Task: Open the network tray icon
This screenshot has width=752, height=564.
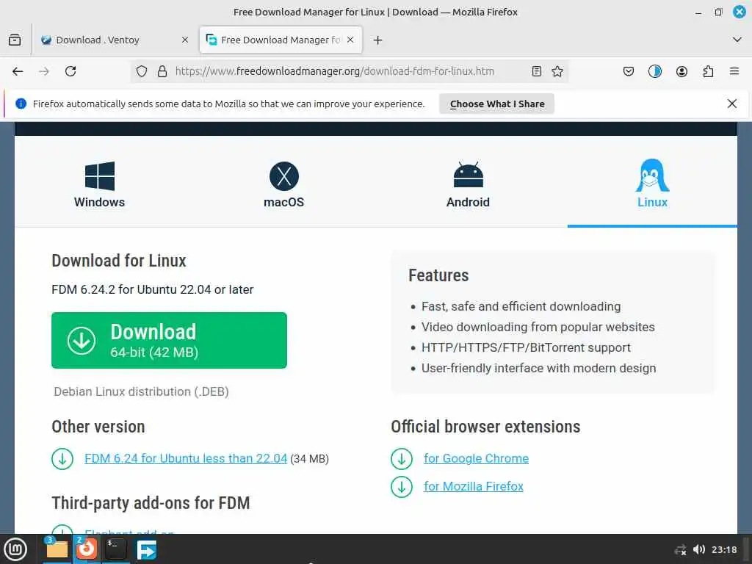Action: (680, 549)
